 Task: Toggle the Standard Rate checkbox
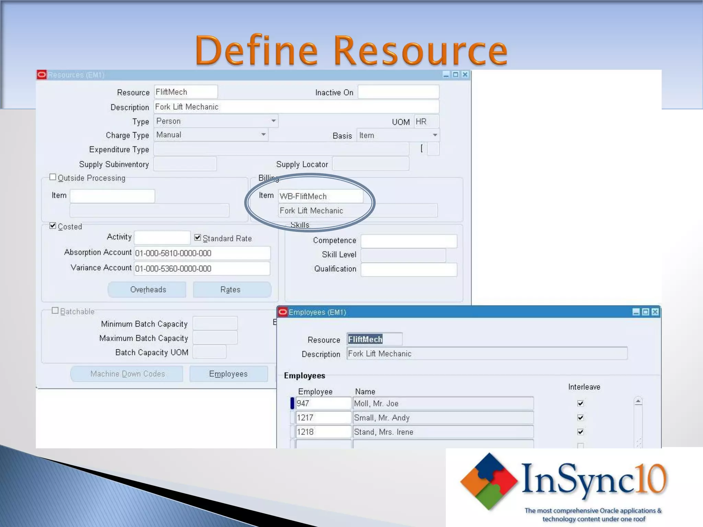point(198,237)
